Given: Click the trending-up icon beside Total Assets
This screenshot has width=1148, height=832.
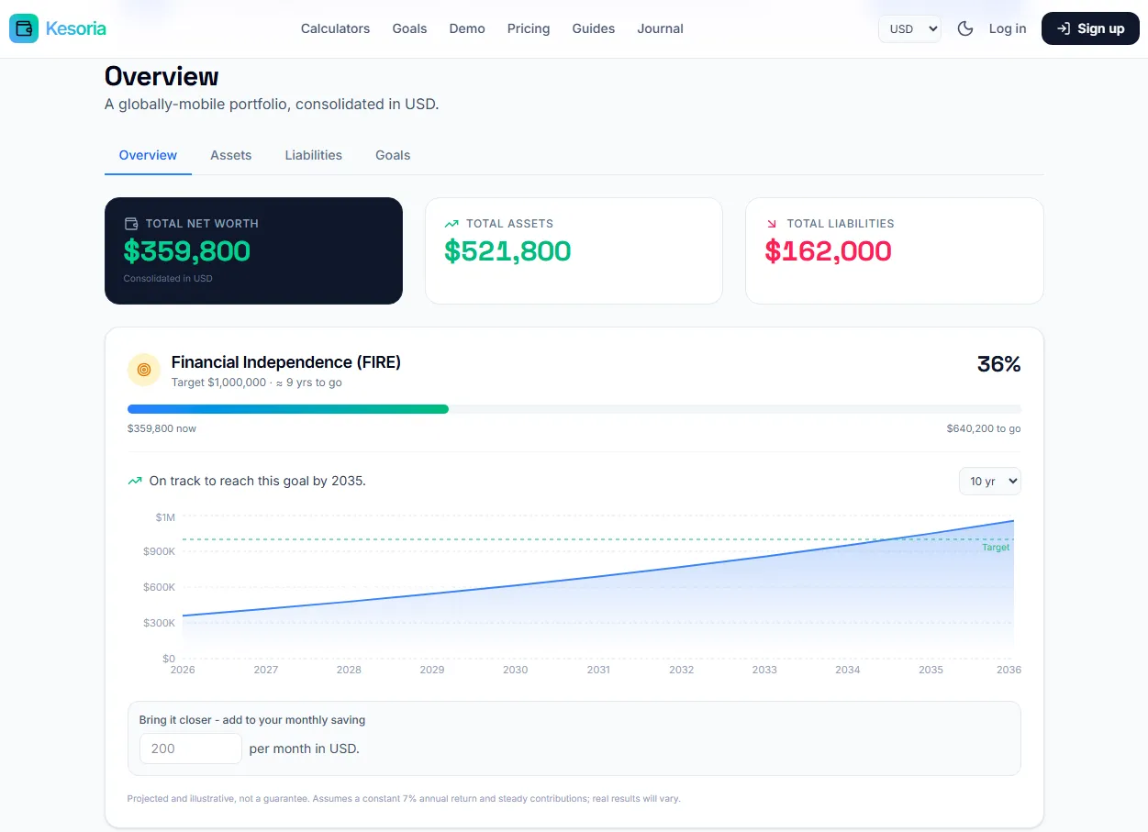Looking at the screenshot, I should point(451,224).
